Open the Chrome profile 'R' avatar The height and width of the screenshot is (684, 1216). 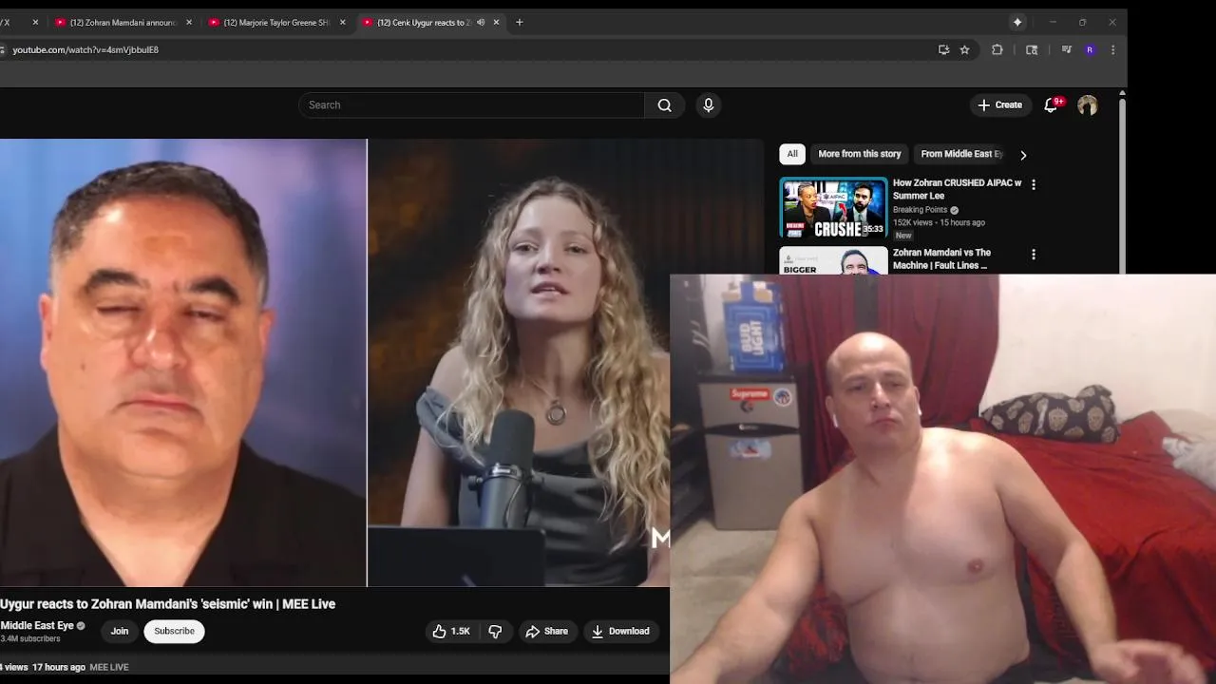[x=1090, y=49]
